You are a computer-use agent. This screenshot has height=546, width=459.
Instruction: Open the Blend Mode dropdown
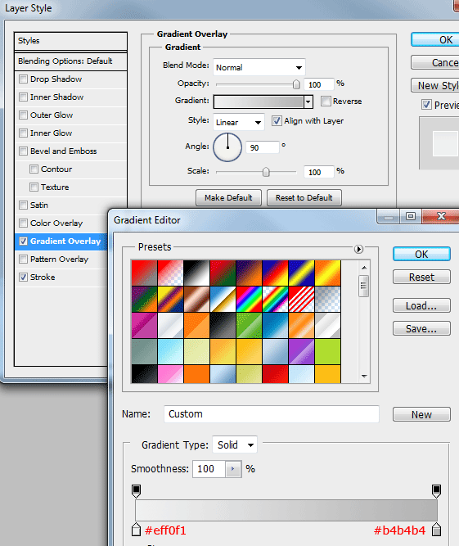coord(259,67)
